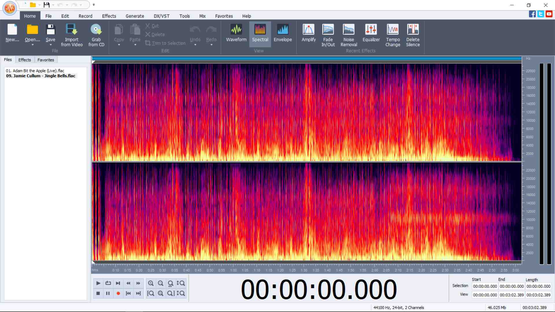Click horizontal Zoom Out magnifier
The image size is (555, 312).
coord(161,283)
